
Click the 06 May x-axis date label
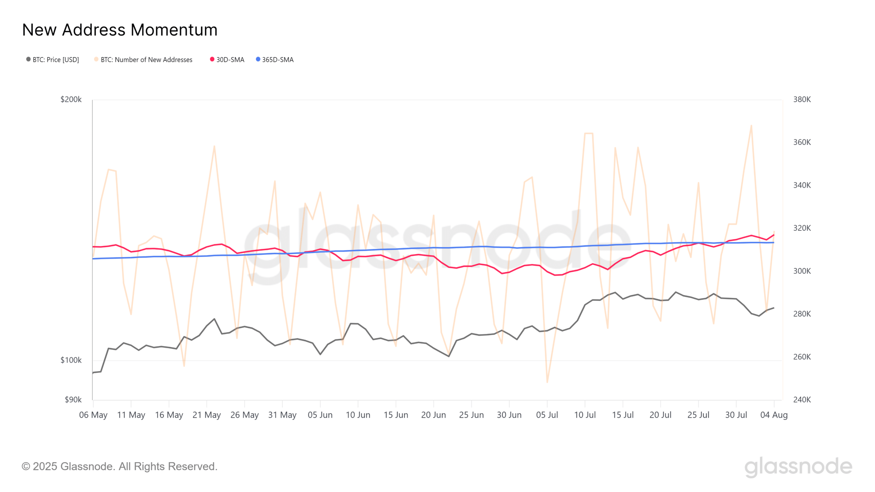click(x=93, y=415)
